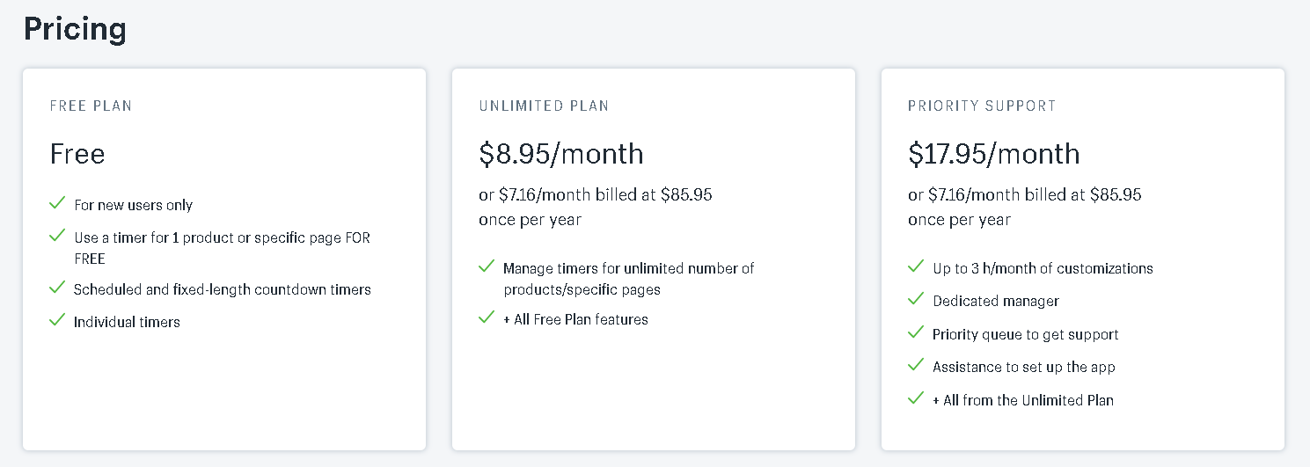
Task: Select the 'UNLIMITED PLAN' card title
Action: tap(544, 106)
